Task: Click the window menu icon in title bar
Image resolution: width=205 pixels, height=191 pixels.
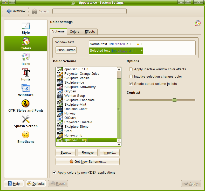Action: pyautogui.click(x=5, y=2)
